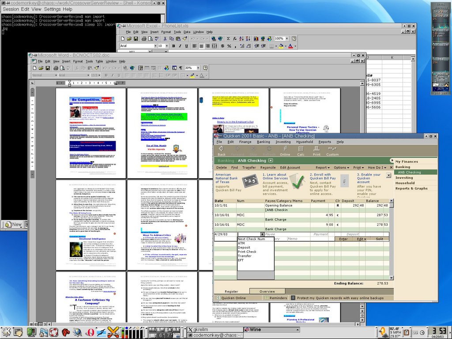The image size is (452, 339).
Task: Go Back using Quicken's Back arrow
Action: 221,150
